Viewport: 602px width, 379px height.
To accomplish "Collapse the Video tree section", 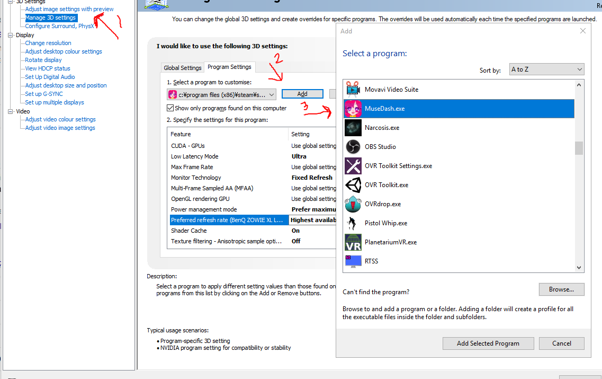I will click(x=11, y=111).
